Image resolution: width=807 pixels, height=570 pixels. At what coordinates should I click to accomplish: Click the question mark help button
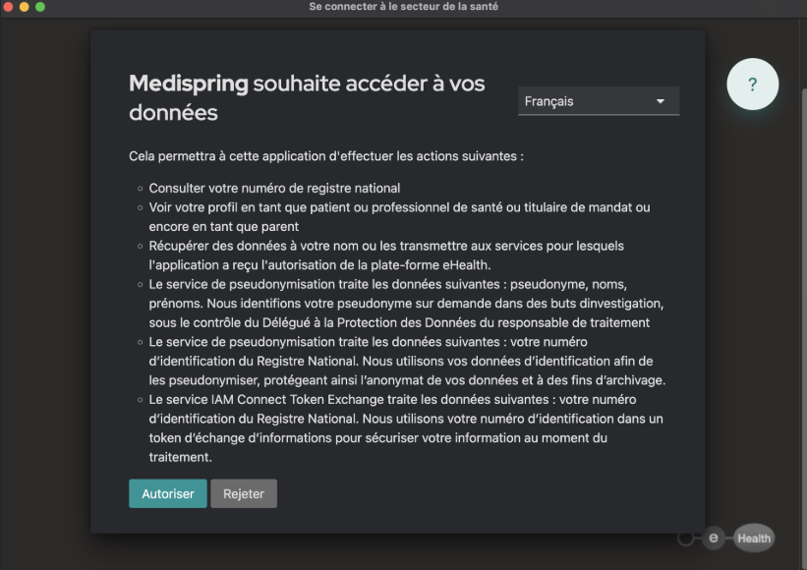(752, 85)
